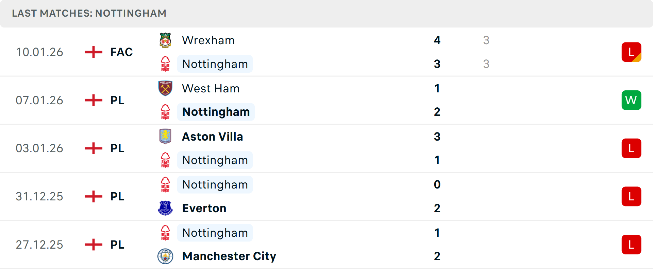Click Nottingham crest in Wrexham match
Image resolution: width=653 pixels, height=269 pixels.
click(x=165, y=64)
